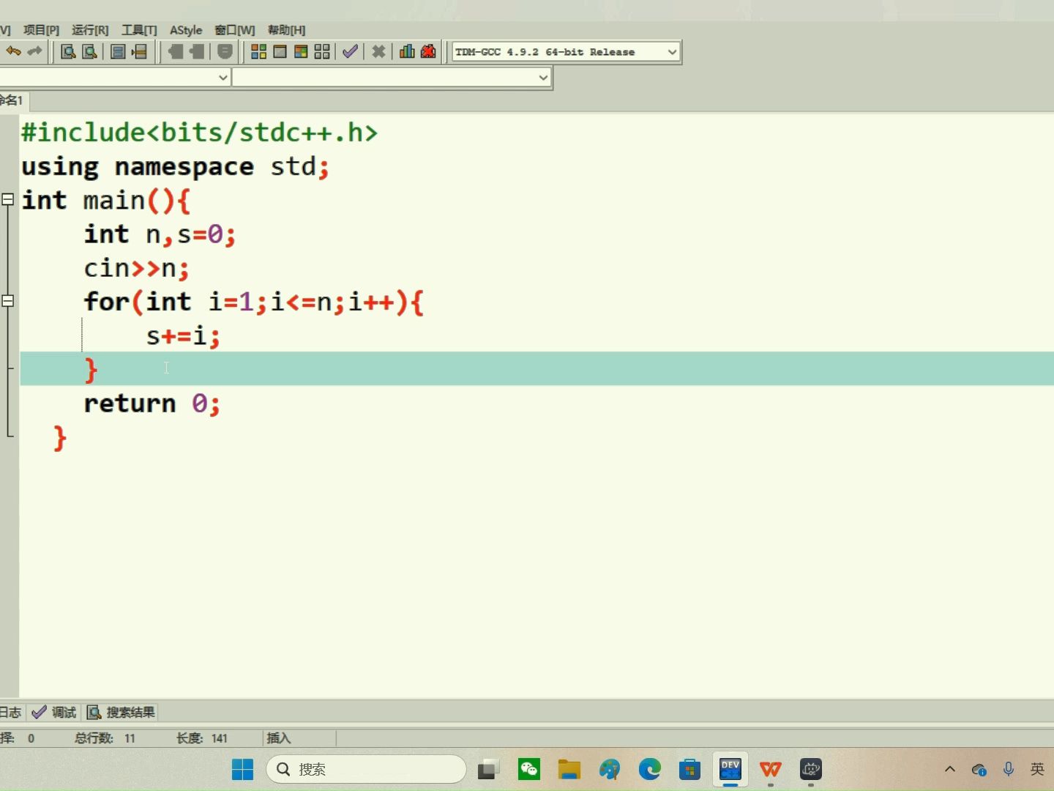Open the TDM-GCC compiler selection dropdown
The image size is (1054, 791).
[x=671, y=51]
